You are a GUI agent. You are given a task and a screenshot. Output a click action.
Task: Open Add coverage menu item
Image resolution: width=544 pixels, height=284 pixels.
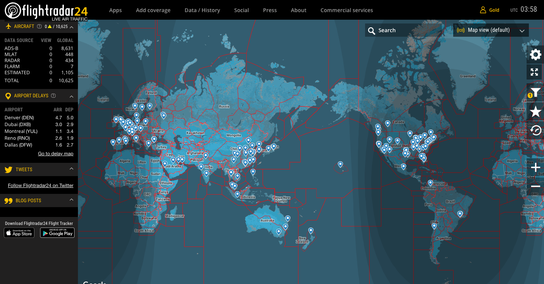pyautogui.click(x=153, y=10)
